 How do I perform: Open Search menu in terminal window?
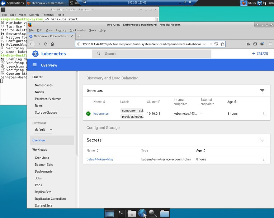tap(34, 15)
